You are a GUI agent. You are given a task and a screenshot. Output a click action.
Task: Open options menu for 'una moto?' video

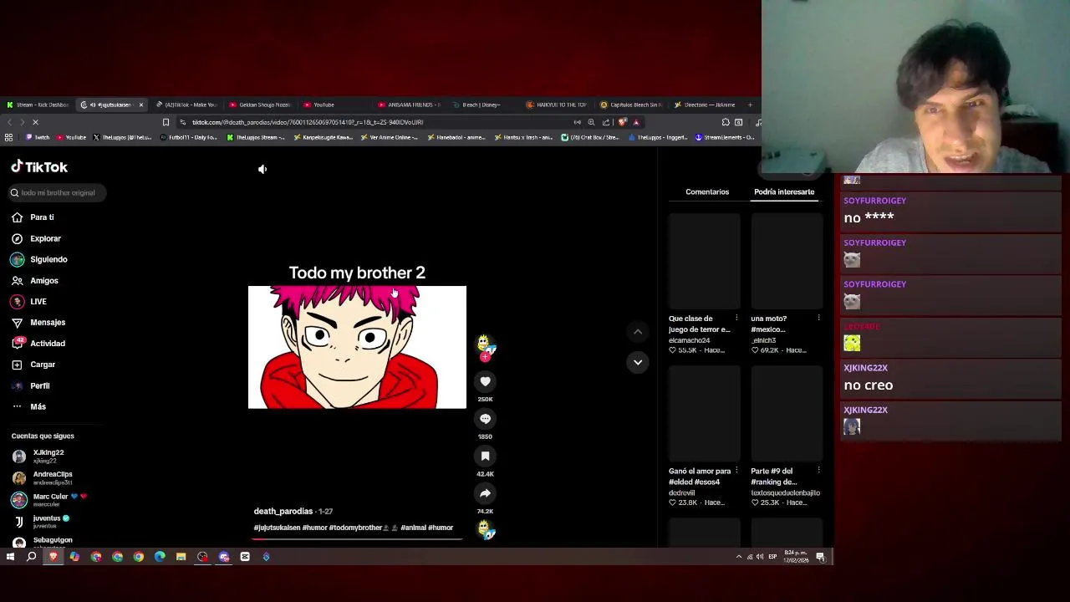pyautogui.click(x=818, y=318)
